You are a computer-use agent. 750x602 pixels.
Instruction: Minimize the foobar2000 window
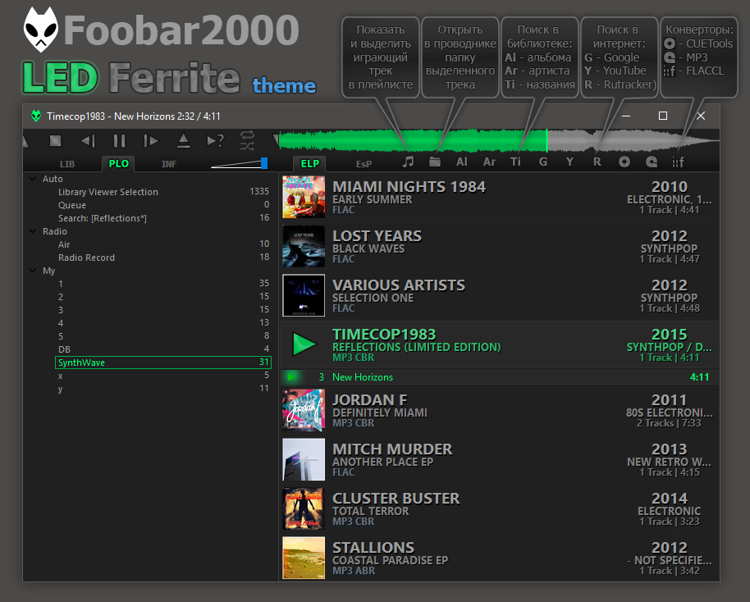625,116
